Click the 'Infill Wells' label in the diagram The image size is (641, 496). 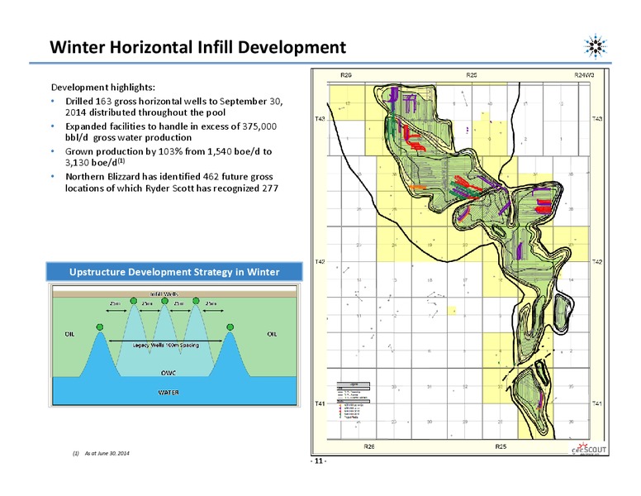coord(164,293)
